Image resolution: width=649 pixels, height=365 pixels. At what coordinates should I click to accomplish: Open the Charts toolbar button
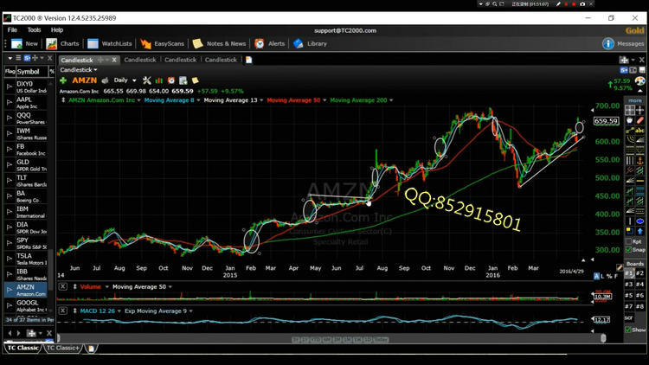click(62, 43)
